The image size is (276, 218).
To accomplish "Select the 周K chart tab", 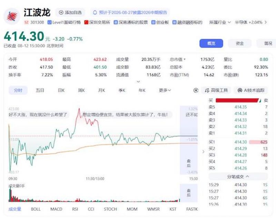I will click(81, 91).
